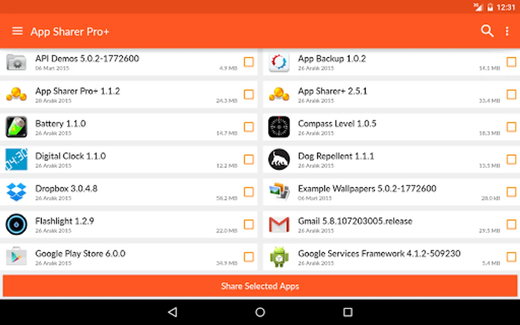
Task: Click the Dropbox 58.2 MB size label
Action: 227,198
